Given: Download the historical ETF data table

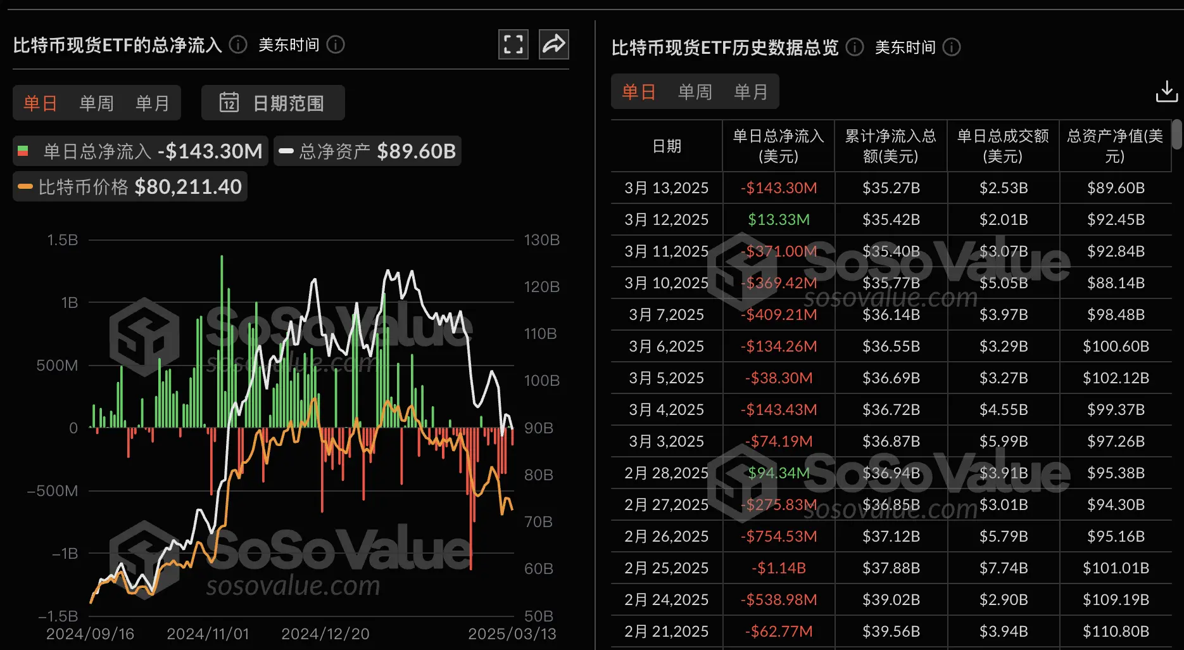Looking at the screenshot, I should [1167, 91].
